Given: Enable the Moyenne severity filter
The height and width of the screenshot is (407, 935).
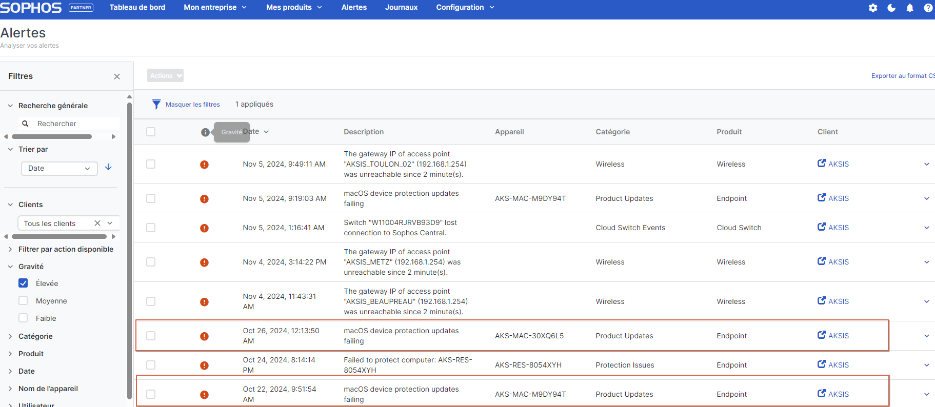Looking at the screenshot, I should coord(23,300).
